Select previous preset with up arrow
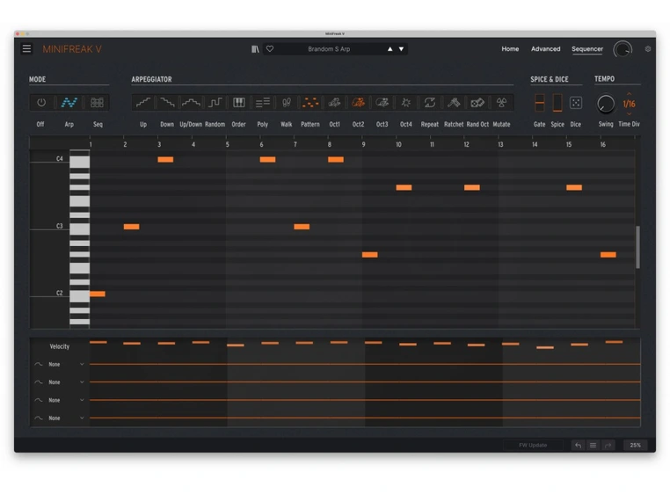 [390, 49]
